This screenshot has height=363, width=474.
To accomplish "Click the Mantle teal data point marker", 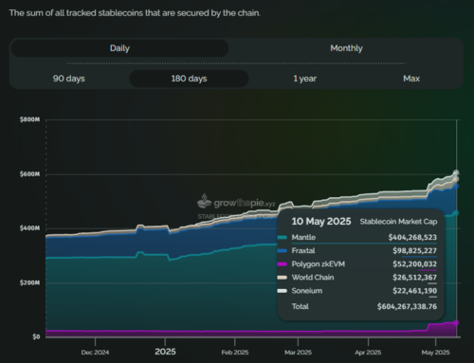I will (x=456, y=213).
